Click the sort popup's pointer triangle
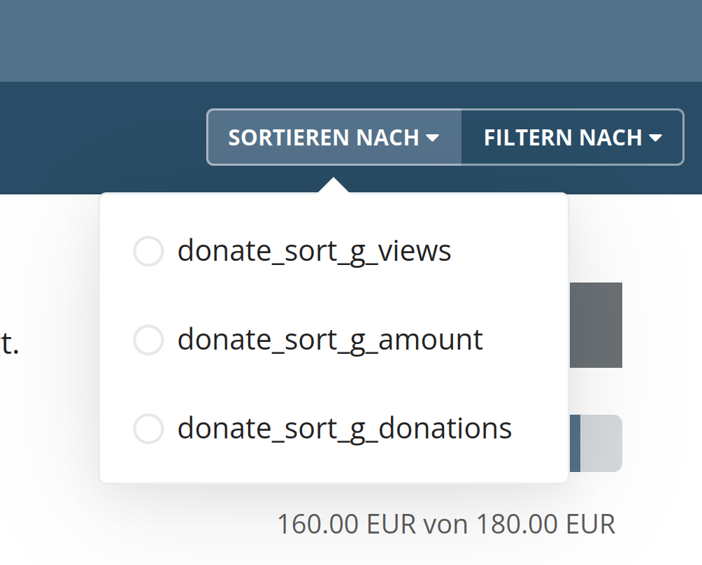Viewport: 702px width, 565px height. pyautogui.click(x=335, y=185)
